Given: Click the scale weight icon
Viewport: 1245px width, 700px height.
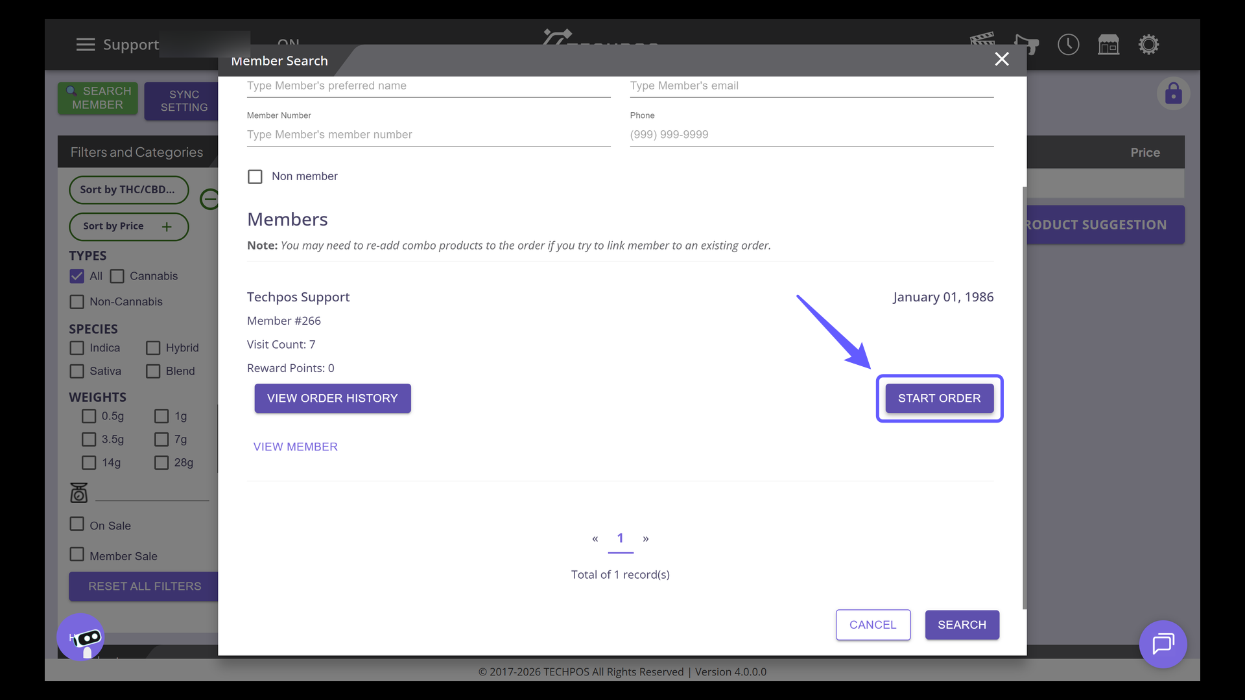Looking at the screenshot, I should tap(78, 493).
